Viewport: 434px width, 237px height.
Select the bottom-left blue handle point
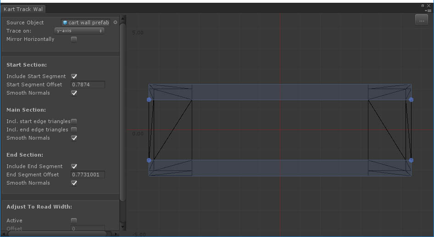coord(149,160)
